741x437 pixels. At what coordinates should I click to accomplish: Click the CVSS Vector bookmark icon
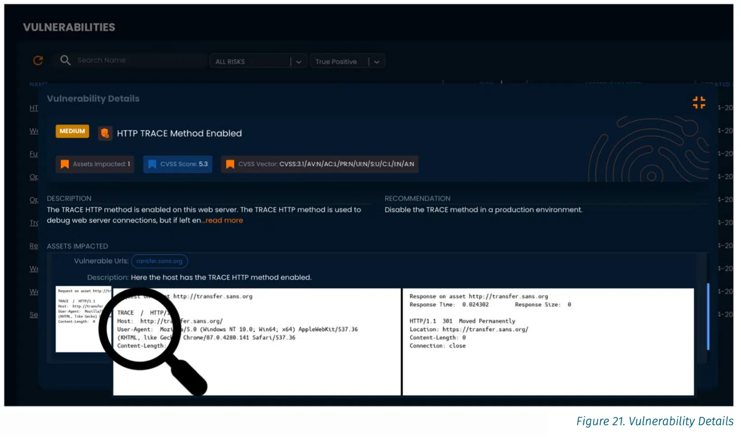point(230,164)
